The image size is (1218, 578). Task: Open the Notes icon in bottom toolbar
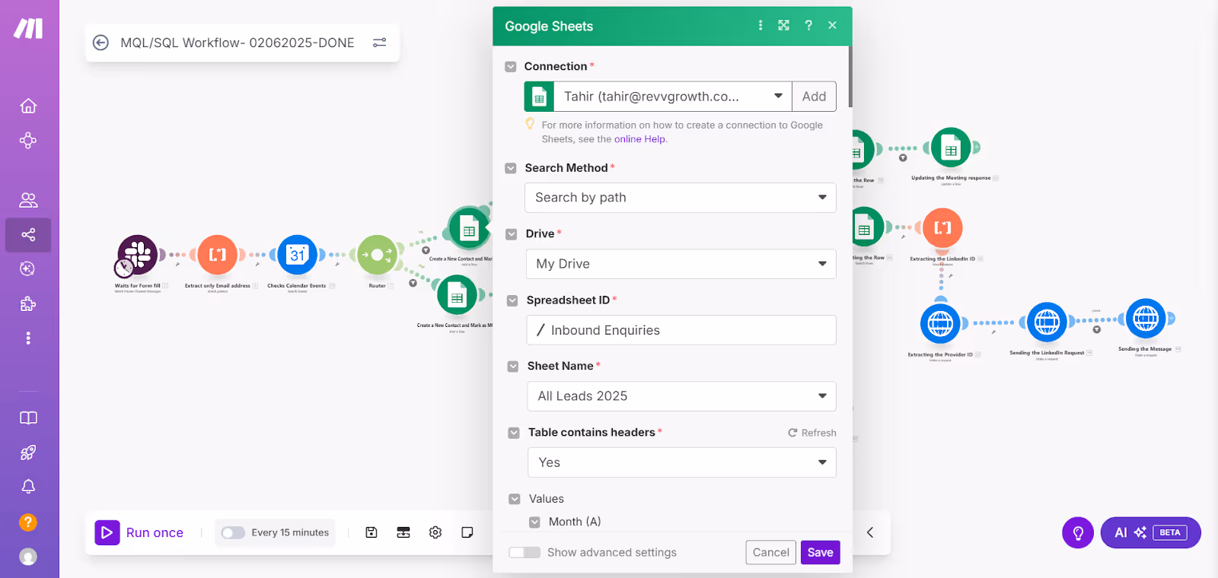(x=467, y=532)
